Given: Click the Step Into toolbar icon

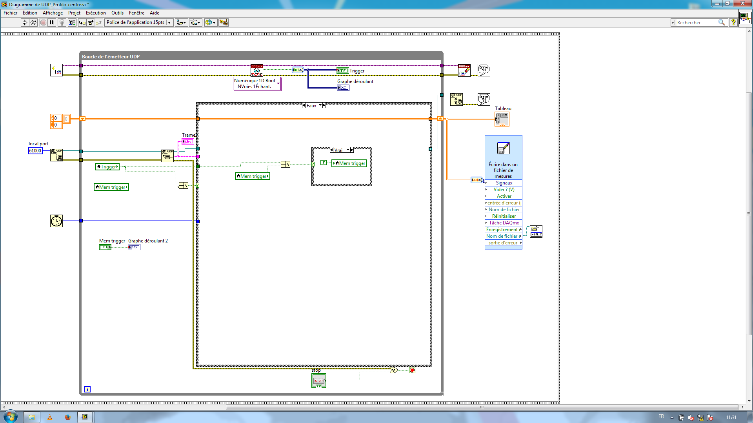Looking at the screenshot, I should [82, 23].
